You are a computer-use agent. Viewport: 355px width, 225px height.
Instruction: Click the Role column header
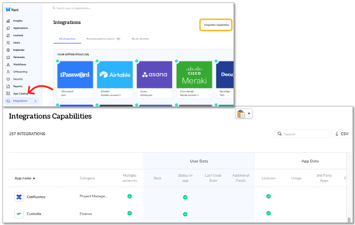click(157, 178)
